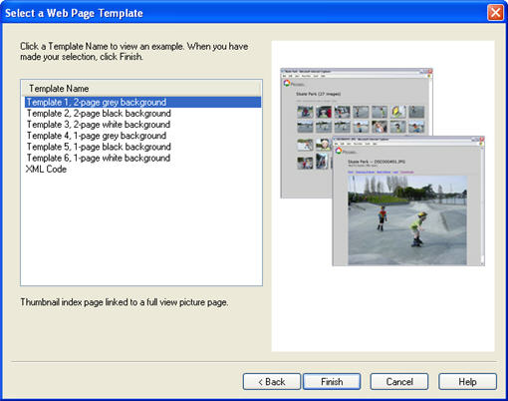Cancel the template selection dialog
This screenshot has height=401, width=508.
(x=399, y=382)
